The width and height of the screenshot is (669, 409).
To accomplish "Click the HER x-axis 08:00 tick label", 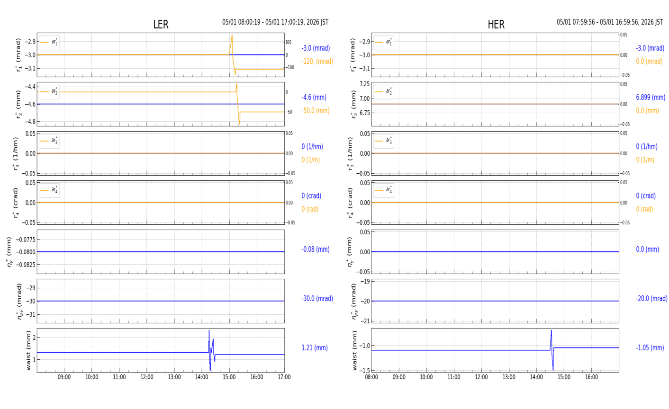I will (x=371, y=377).
